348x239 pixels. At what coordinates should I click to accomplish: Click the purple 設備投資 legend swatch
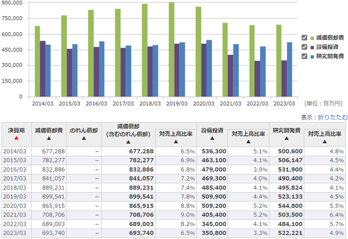click(x=312, y=47)
